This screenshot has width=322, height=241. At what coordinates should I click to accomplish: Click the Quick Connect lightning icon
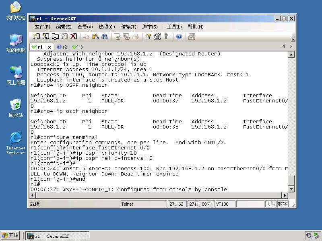click(45, 37)
